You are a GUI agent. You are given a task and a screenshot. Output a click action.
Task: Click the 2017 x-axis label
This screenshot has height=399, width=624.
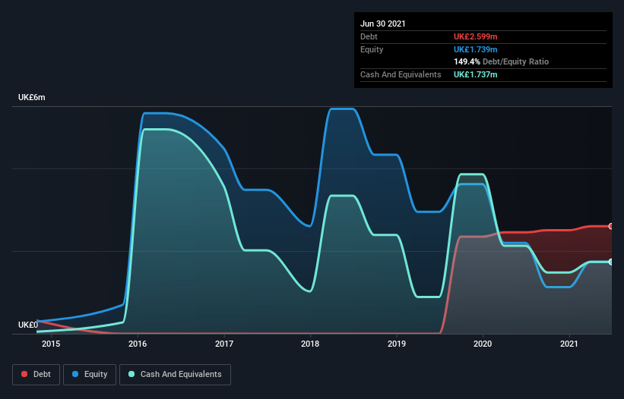pyautogui.click(x=224, y=344)
